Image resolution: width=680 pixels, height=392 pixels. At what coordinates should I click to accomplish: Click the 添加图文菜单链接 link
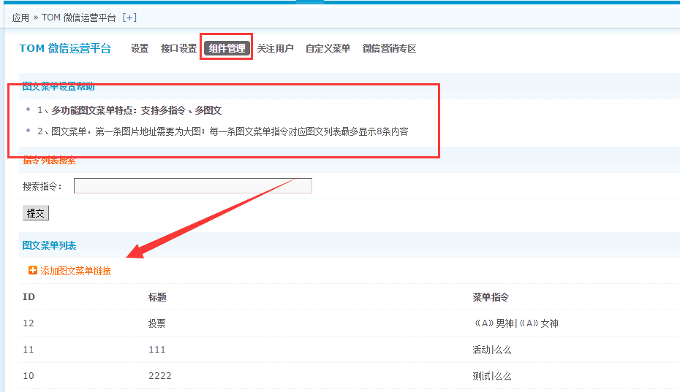click(x=75, y=271)
